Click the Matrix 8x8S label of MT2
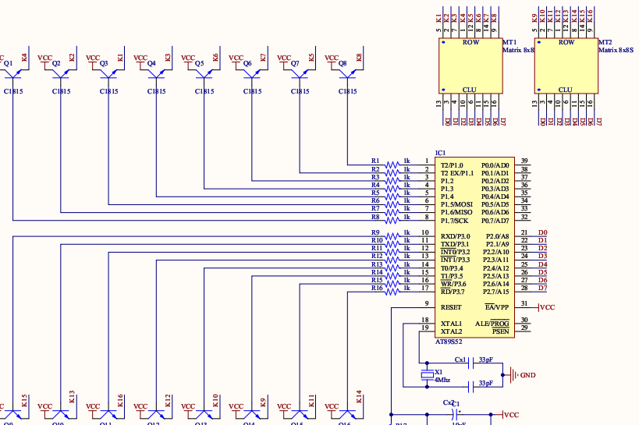Viewport: 639px width, 425px height. point(616,50)
